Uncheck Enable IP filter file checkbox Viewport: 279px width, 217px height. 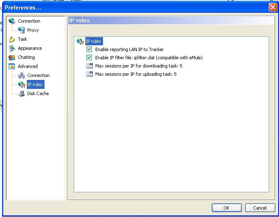[x=89, y=58]
